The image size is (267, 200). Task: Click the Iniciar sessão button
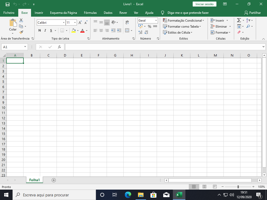204,4
